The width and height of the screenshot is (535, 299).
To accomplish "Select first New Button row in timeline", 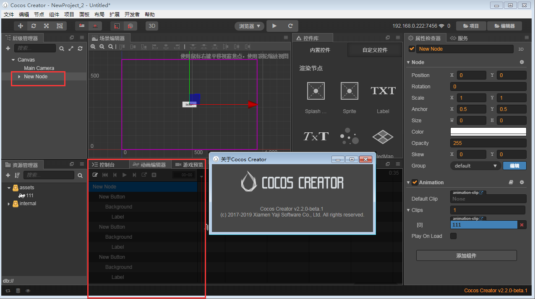I will tap(143, 197).
